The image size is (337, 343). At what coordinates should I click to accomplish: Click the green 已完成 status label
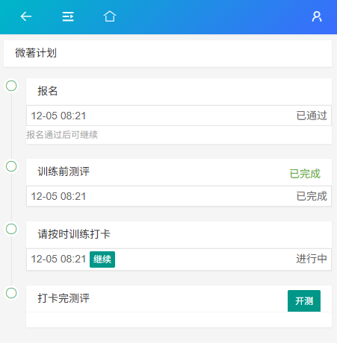[x=305, y=174]
